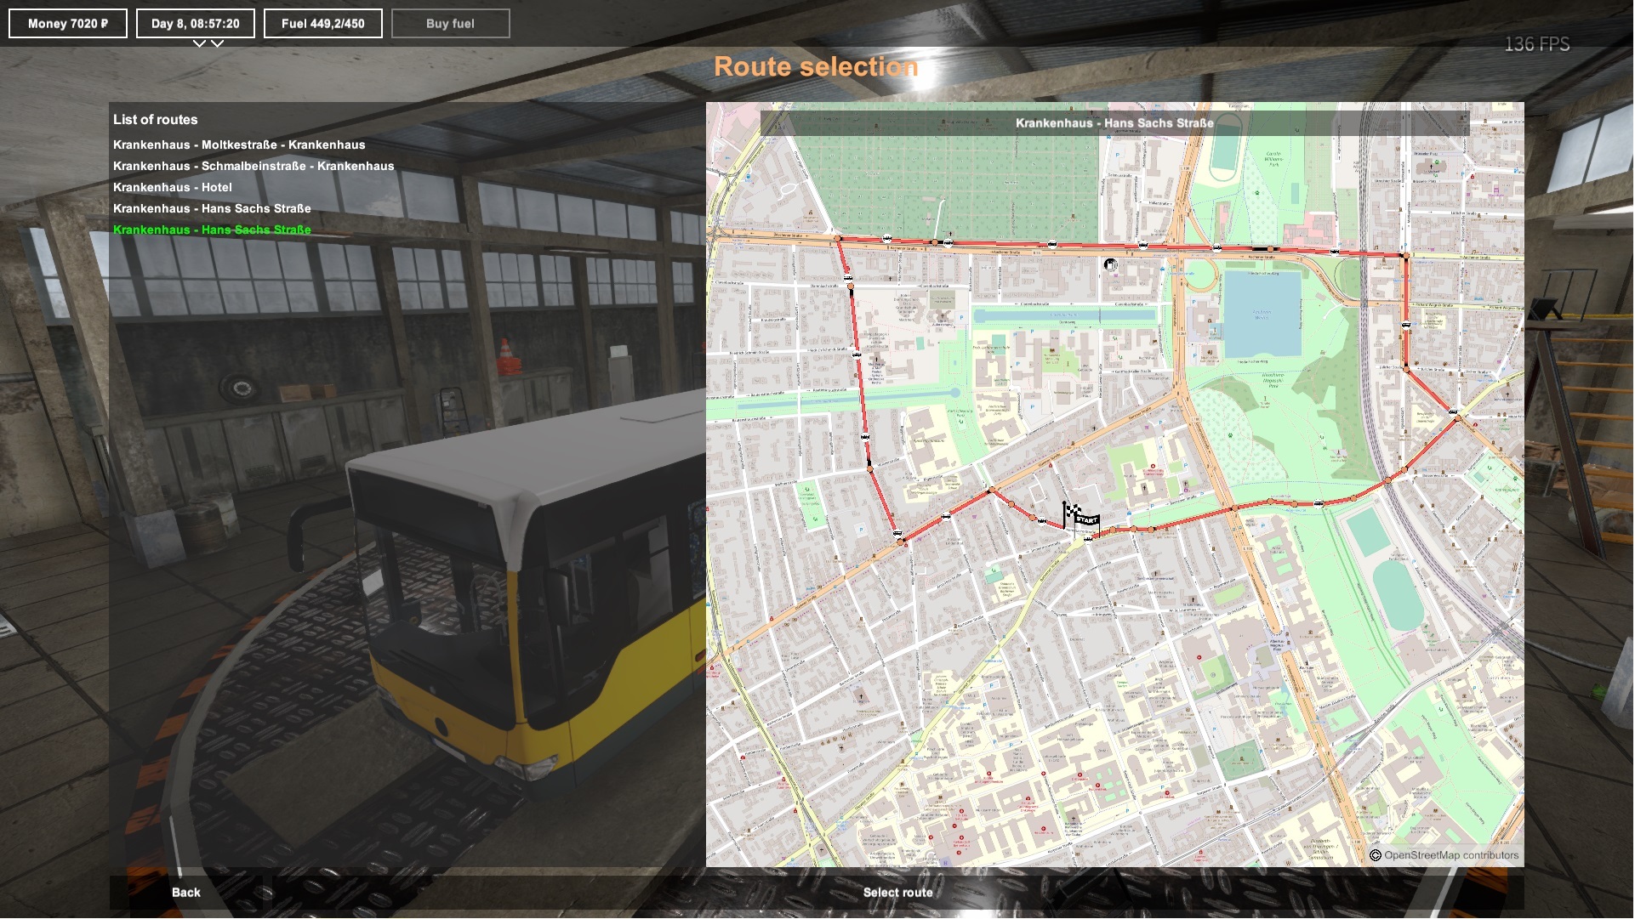Click the map title Krankenhaus - Hans Sachs Straße

[1114, 123]
